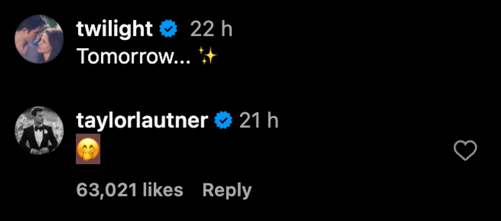
Task: Select the tuxedo photo avatar beside taylorlautner
Action: [39, 130]
